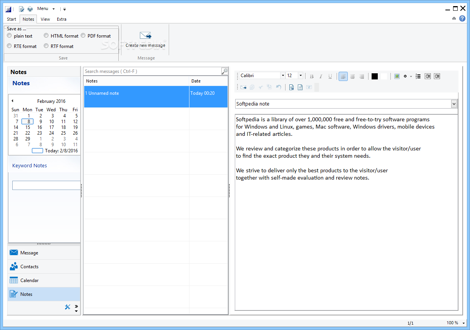Click the copy icon in note toolbar
Viewport: 470px width, 330px height.
[x=252, y=87]
